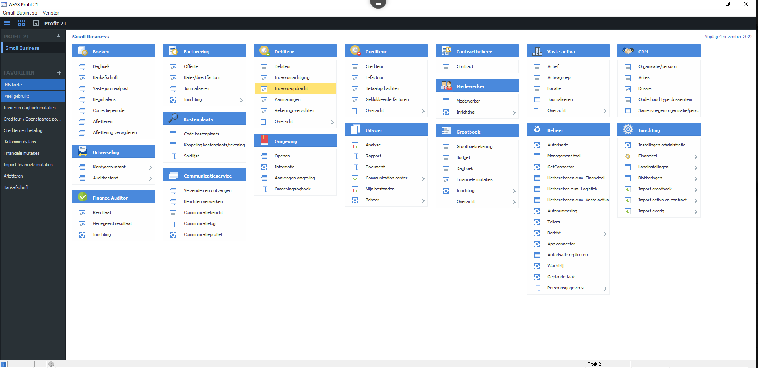Screen dimensions: 758x368
Task: Select Kolommenbalans in the history list
Action: (20, 142)
